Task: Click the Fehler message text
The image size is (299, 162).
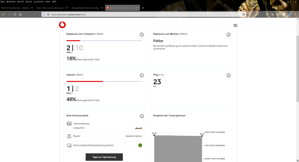Action: point(158,41)
